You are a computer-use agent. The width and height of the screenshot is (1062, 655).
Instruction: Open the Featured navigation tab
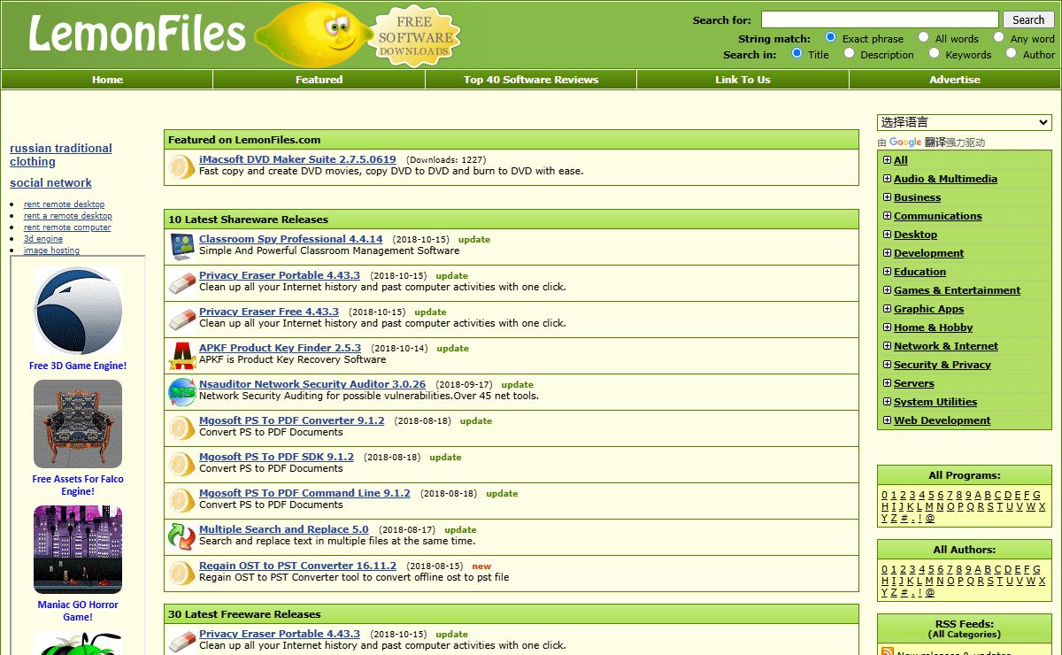[319, 80]
